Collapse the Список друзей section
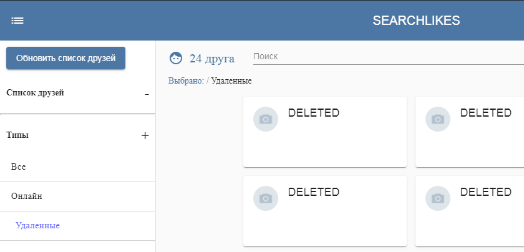Screen dimensions: 524x252 point(147,95)
